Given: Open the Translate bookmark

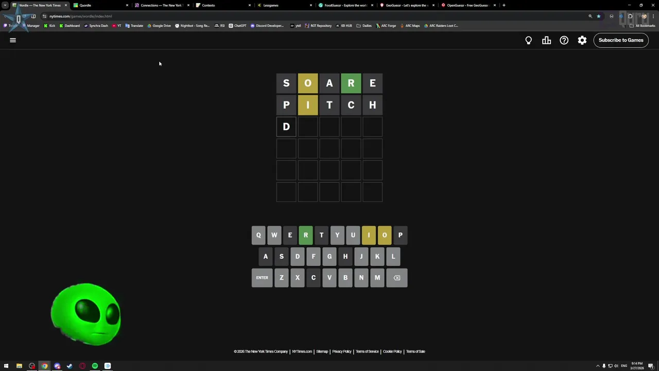Looking at the screenshot, I should (x=134, y=25).
